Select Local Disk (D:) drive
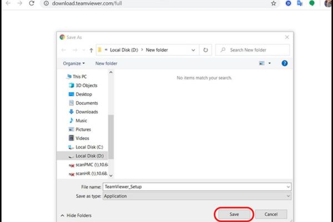 click(82, 156)
